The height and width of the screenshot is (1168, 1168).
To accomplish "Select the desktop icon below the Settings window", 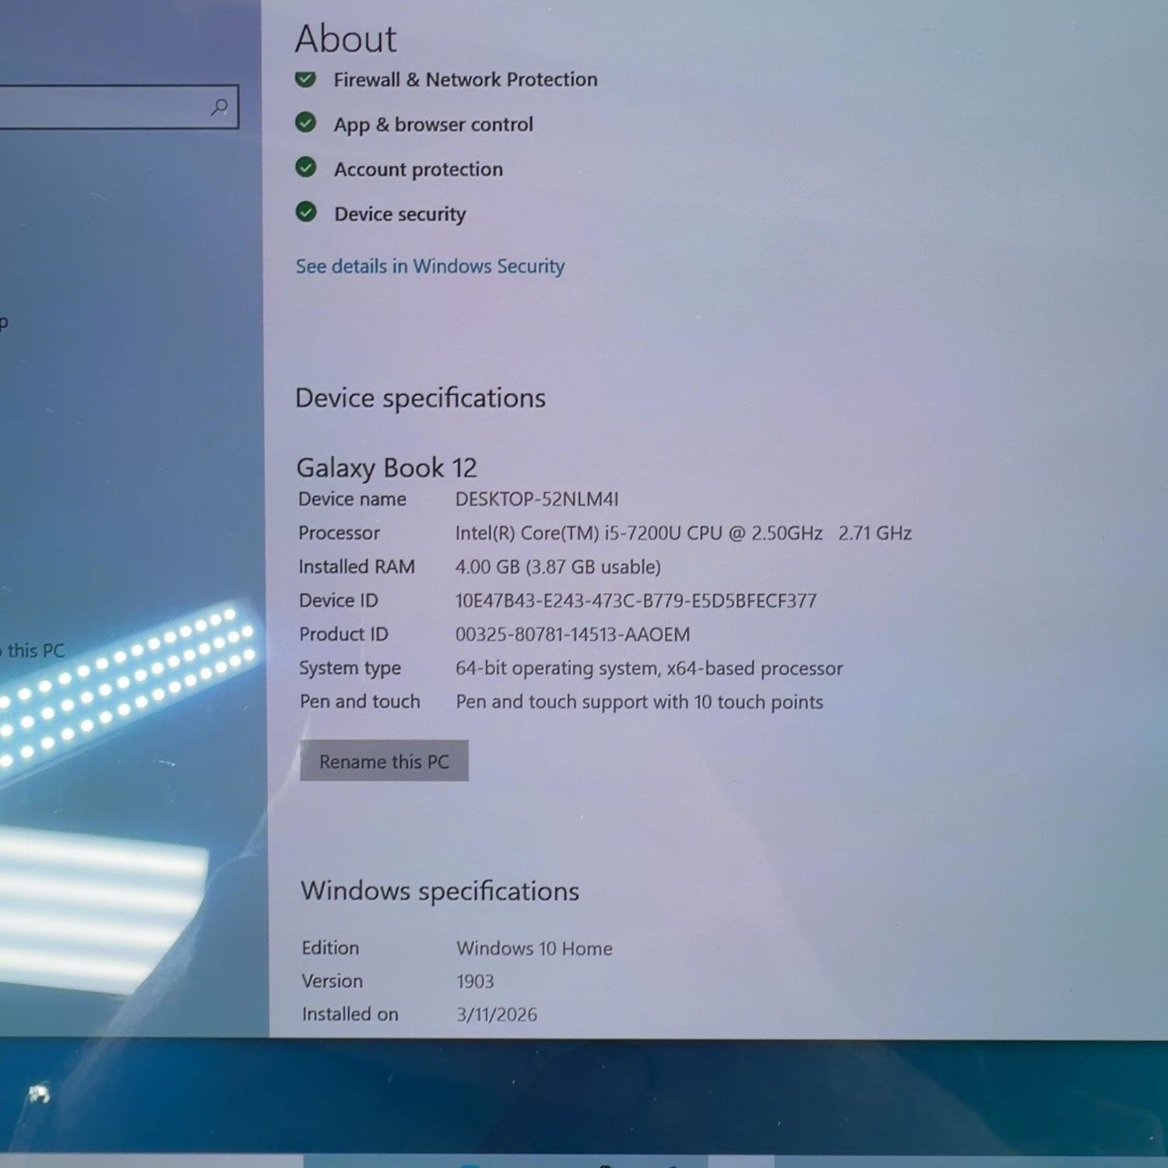I will pyautogui.click(x=38, y=1094).
